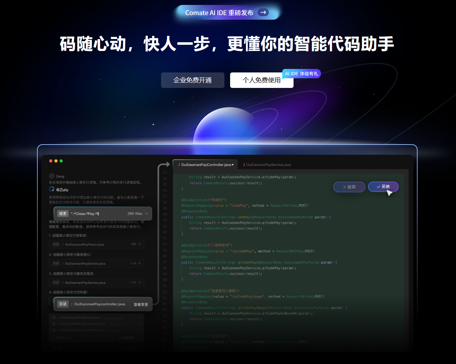Click the 放弃 reject button
Image resolution: width=456 pixels, height=364 pixels.
coord(349,187)
